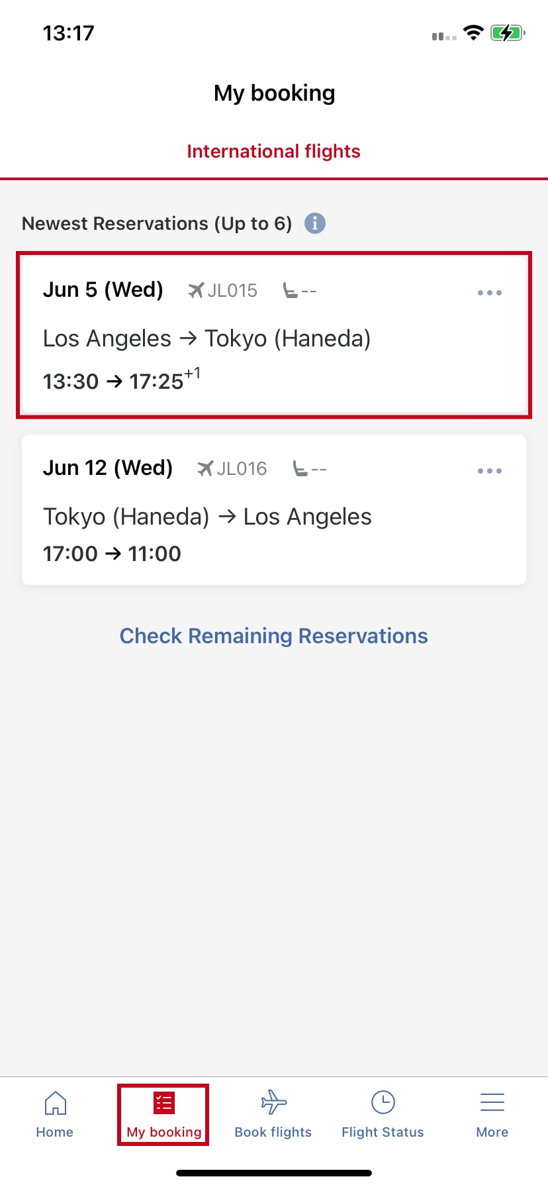Screen dimensions: 548x1187
Task: Open the More hamburger menu icon
Action: pyautogui.click(x=492, y=1103)
